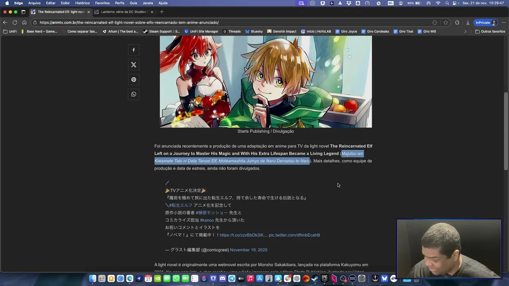Open the Steam Support bookmark

161,31
